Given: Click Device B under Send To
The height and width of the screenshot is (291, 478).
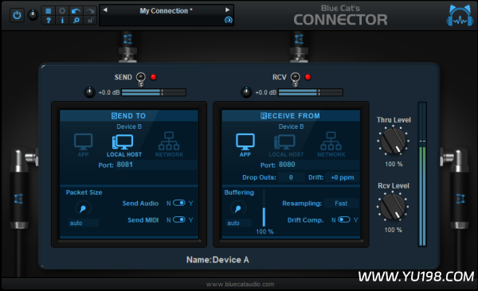Looking at the screenshot, I should click(129, 126).
